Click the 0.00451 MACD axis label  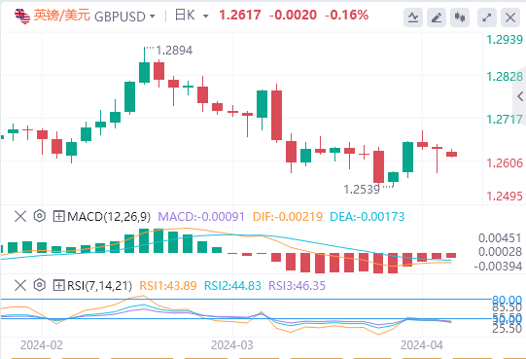(x=500, y=238)
